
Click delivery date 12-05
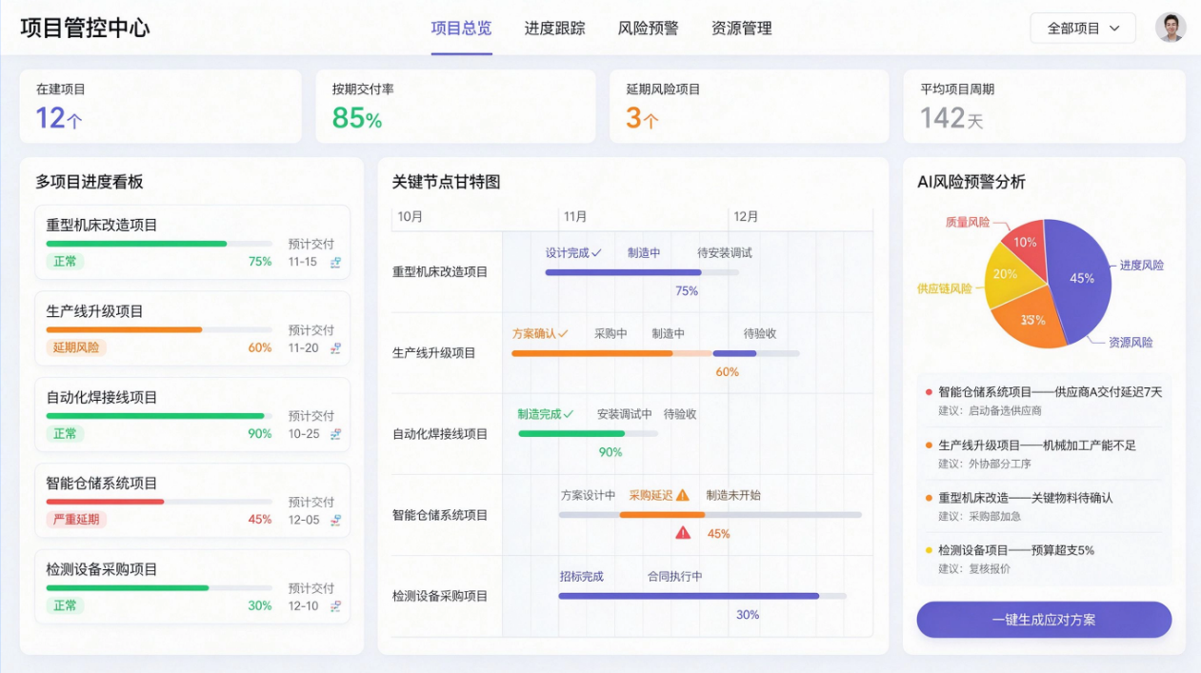tap(303, 520)
